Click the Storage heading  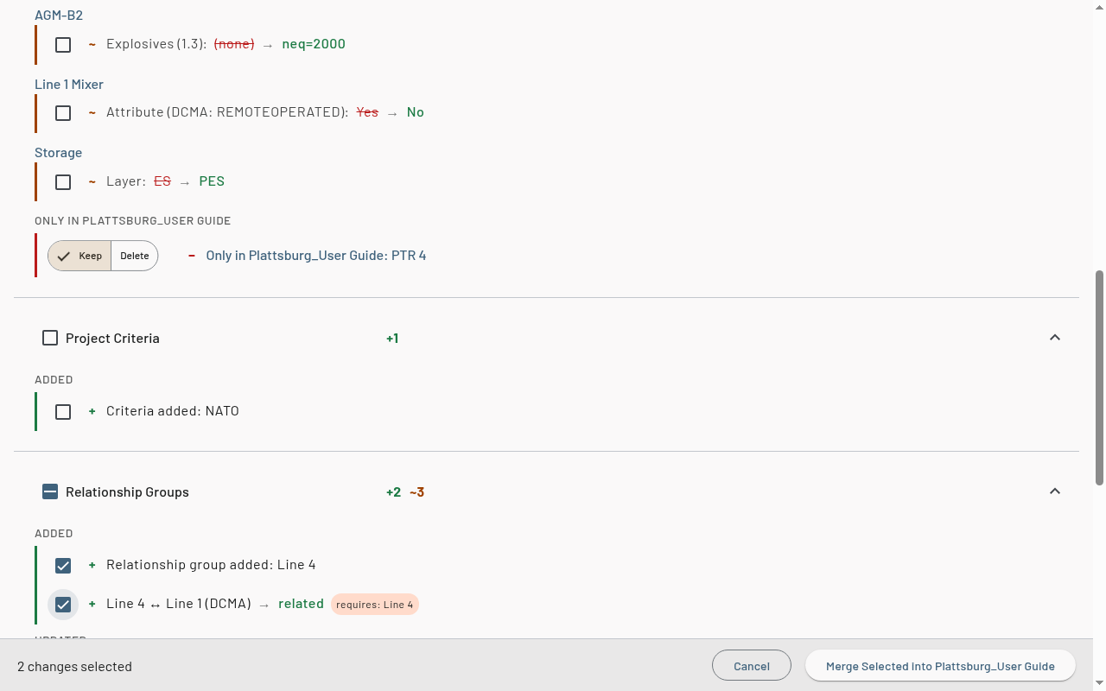[x=58, y=152]
